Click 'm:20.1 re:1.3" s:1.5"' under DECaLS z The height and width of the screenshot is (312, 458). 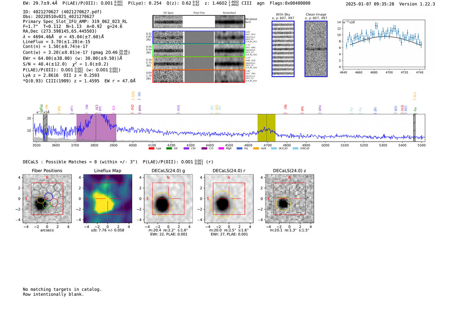click(289, 230)
